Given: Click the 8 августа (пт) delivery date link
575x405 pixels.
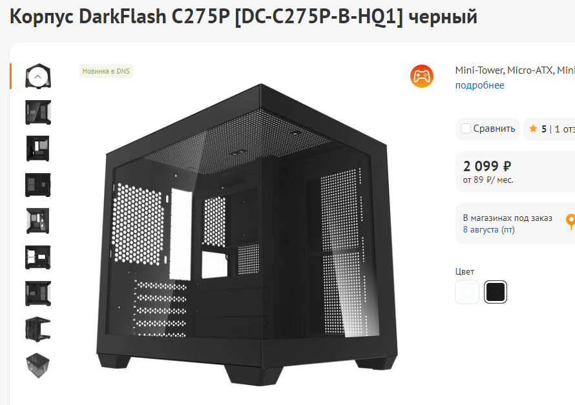Looking at the screenshot, I should tap(489, 230).
